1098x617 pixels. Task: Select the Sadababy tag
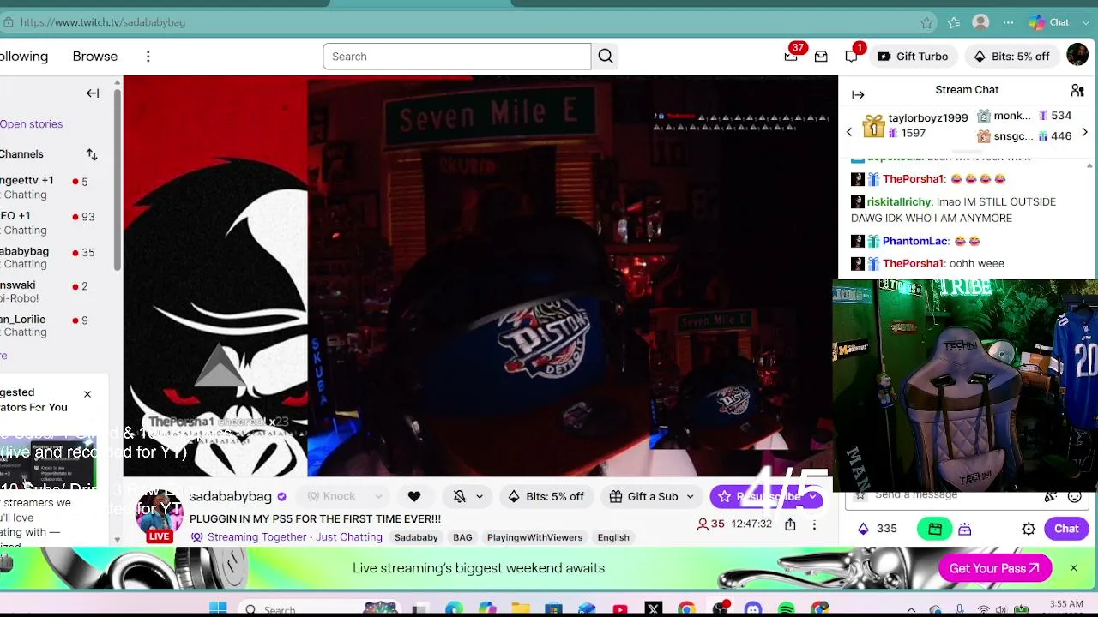[x=416, y=537]
